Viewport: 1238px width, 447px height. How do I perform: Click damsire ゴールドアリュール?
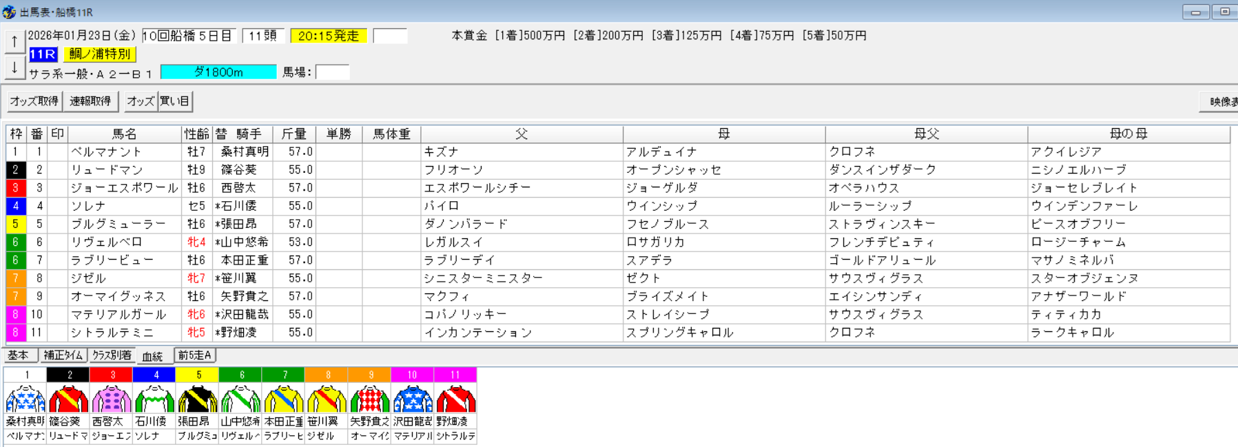883,260
